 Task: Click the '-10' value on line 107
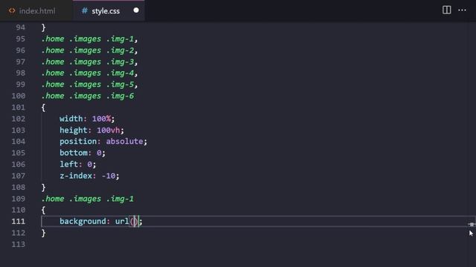point(109,176)
